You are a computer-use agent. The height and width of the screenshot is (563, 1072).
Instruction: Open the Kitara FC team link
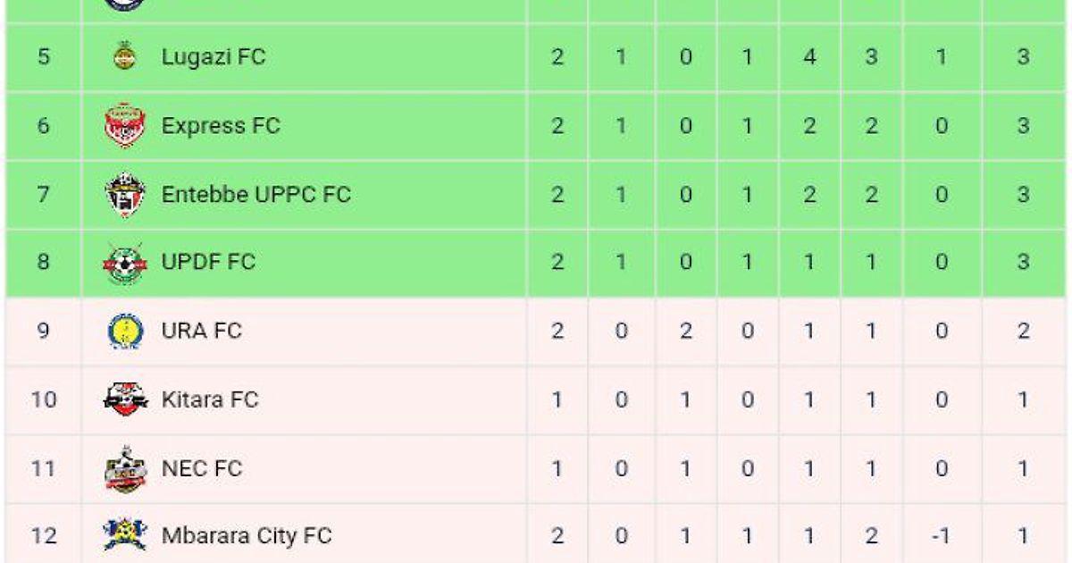pyautogui.click(x=210, y=399)
